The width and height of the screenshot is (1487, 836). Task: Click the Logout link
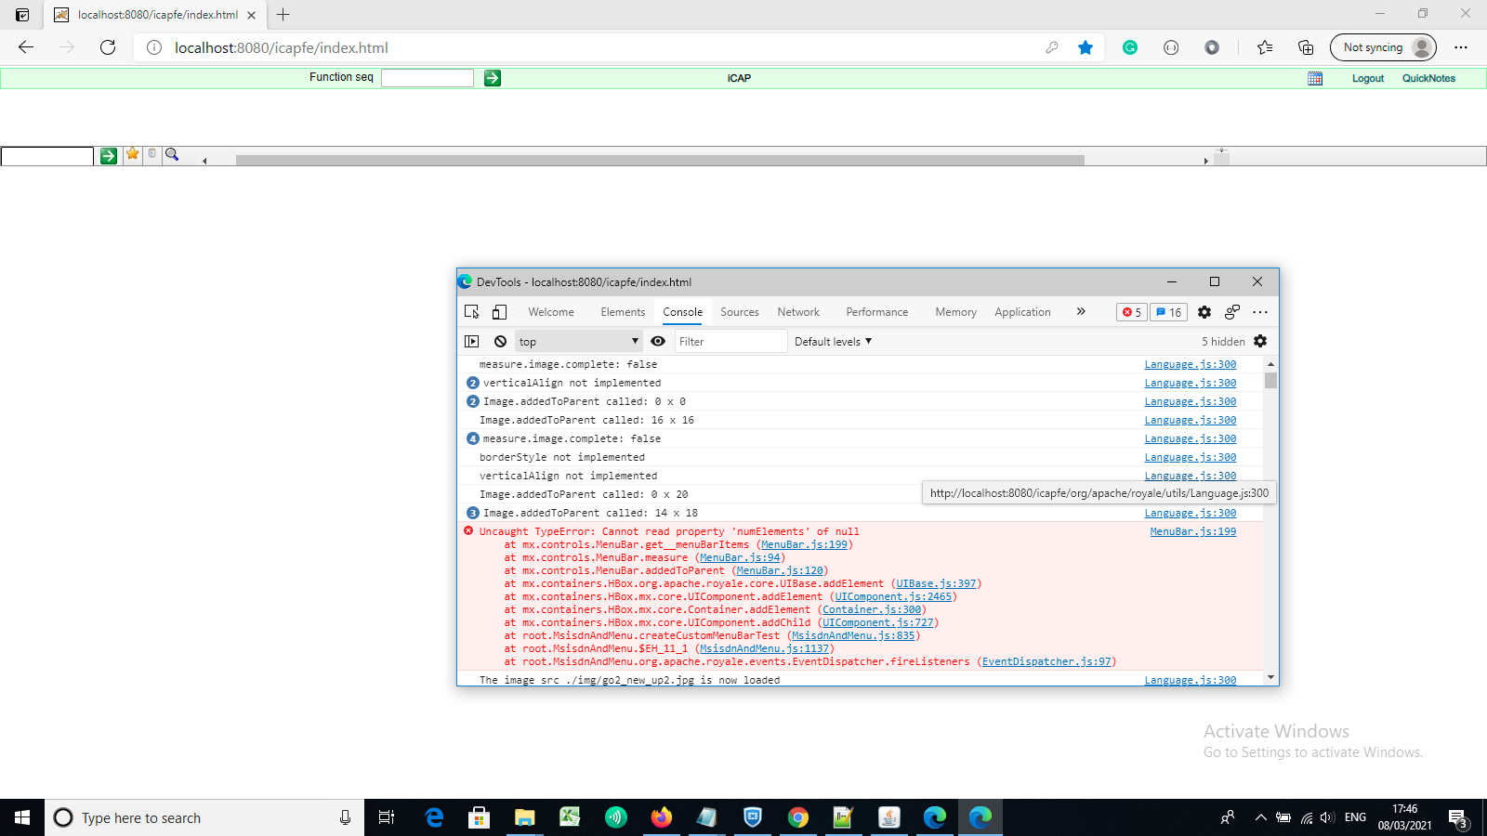(x=1367, y=78)
